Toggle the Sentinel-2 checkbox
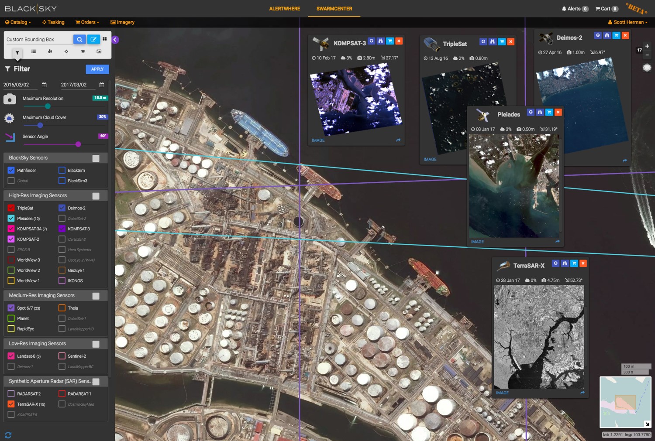Screen dimensions: 655x441 [62, 356]
